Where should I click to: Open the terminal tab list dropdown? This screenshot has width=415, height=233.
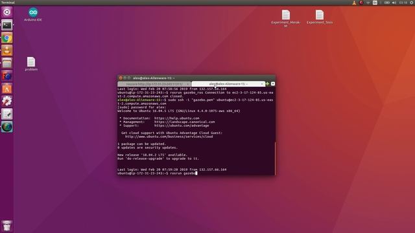coord(273,83)
